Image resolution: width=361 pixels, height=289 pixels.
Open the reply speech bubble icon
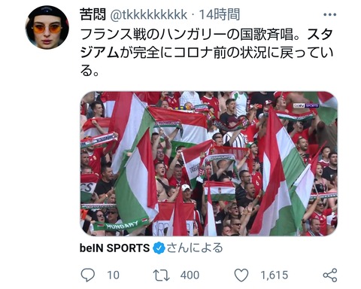(x=88, y=275)
